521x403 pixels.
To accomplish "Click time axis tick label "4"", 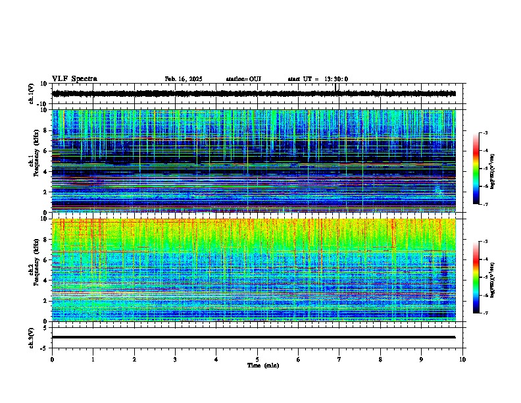I will 216,360.
